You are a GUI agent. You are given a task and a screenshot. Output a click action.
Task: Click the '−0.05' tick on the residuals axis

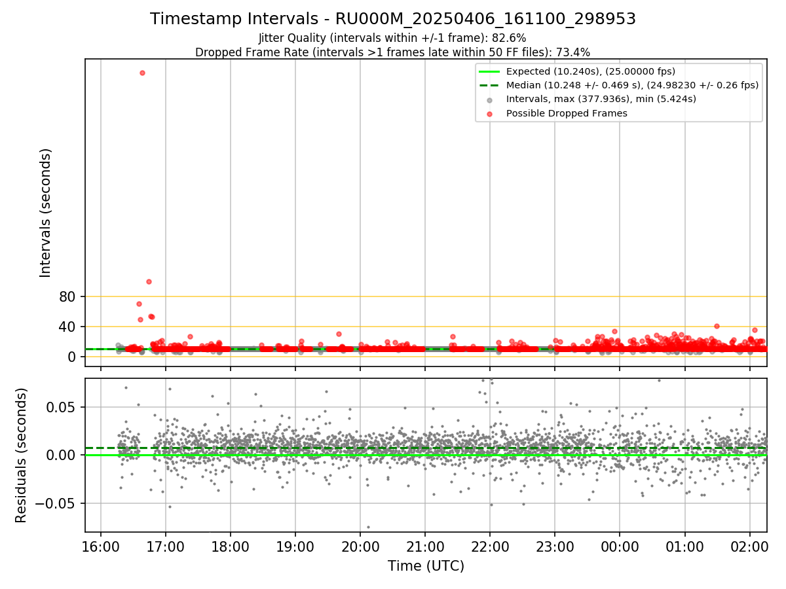point(56,503)
